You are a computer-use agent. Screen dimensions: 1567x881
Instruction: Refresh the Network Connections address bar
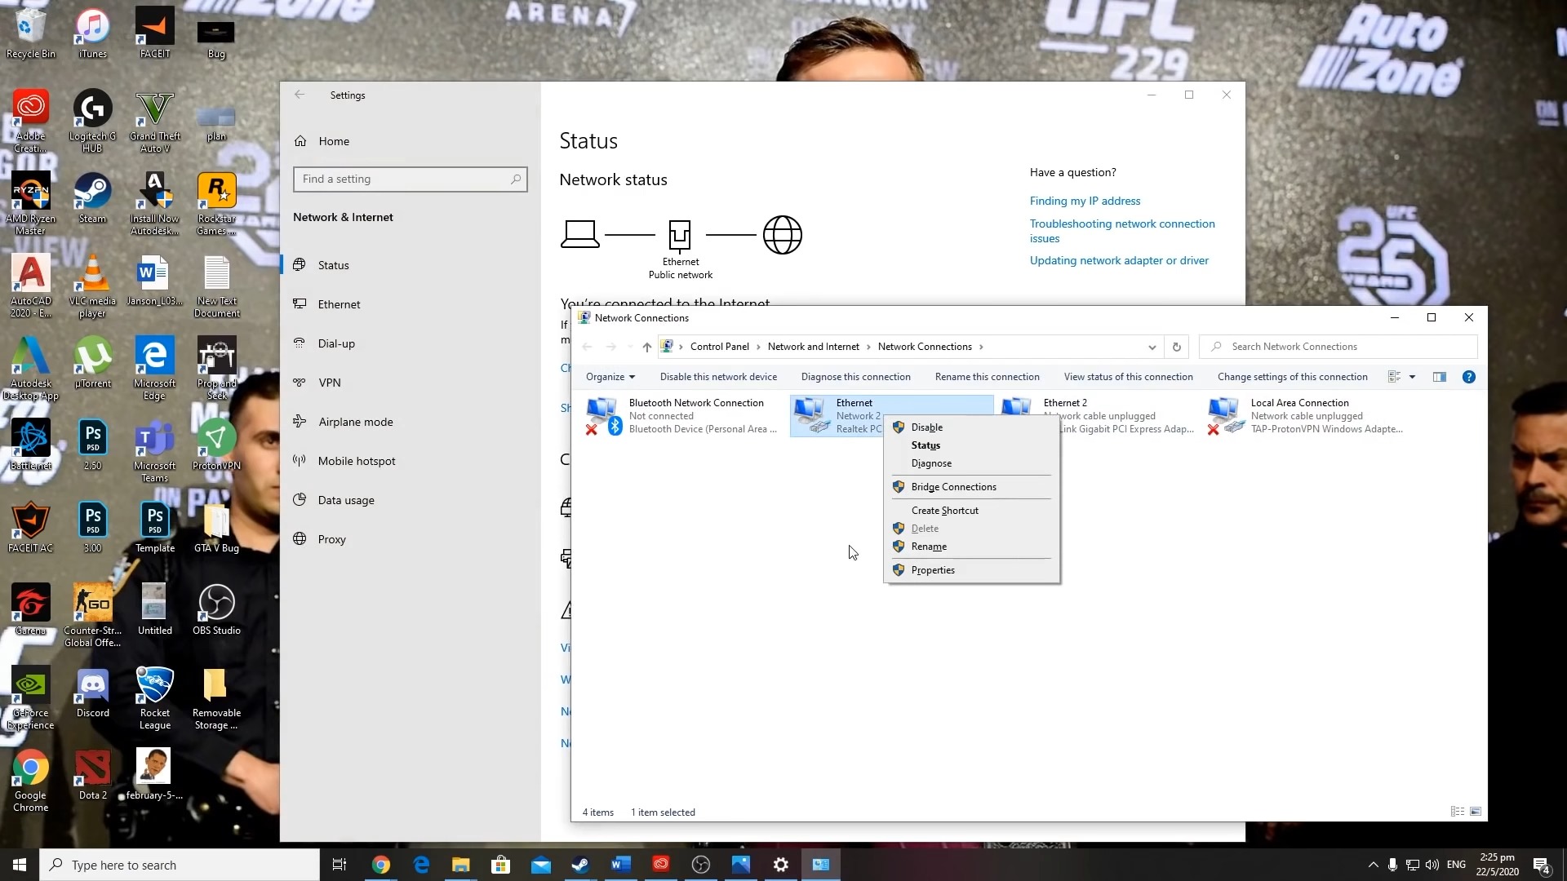coord(1176,347)
